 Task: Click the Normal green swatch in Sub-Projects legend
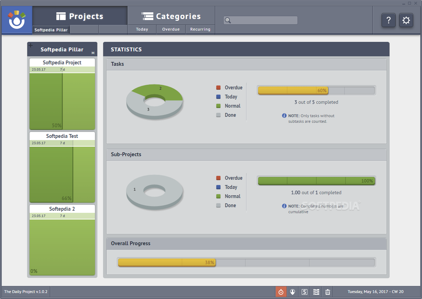[218, 196]
